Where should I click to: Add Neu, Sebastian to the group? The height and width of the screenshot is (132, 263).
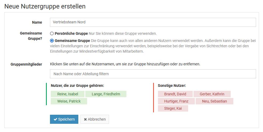point(214,101)
